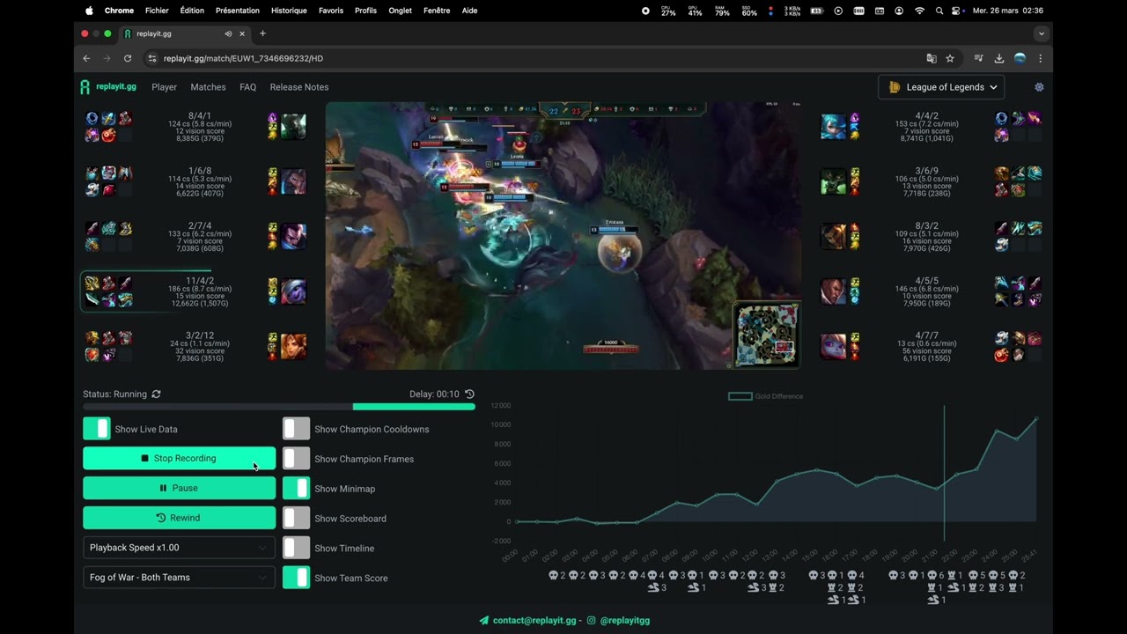
Task: Open the Matches page
Action: pyautogui.click(x=208, y=87)
